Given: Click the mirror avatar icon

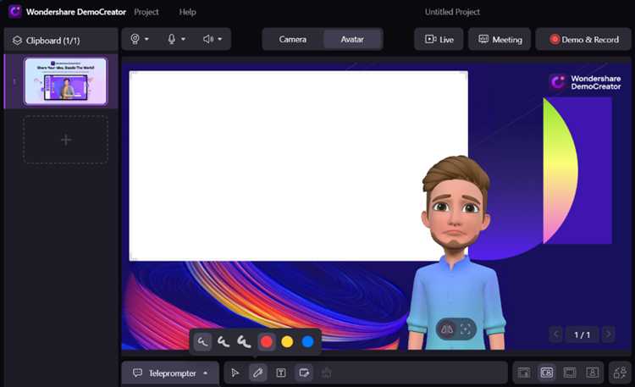Looking at the screenshot, I should (x=447, y=329).
